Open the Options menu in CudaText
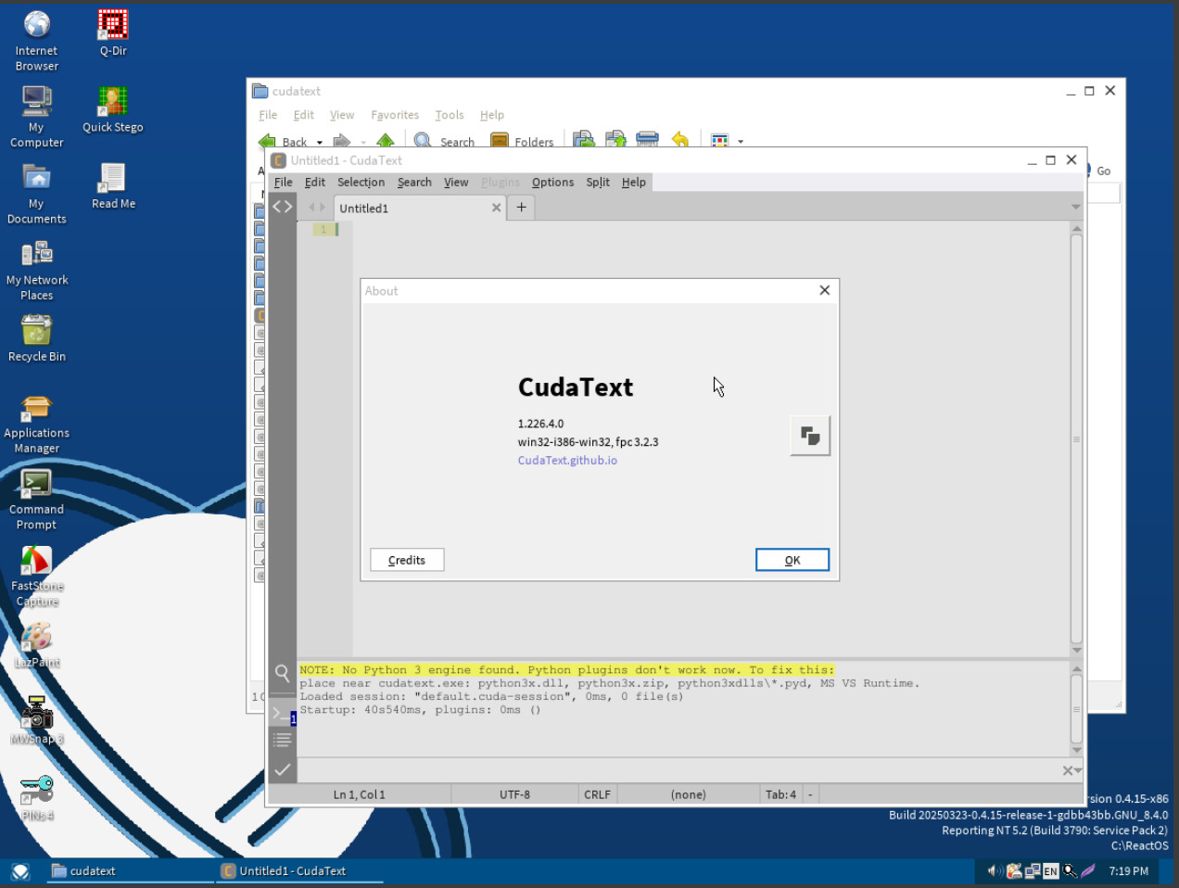 tap(552, 183)
